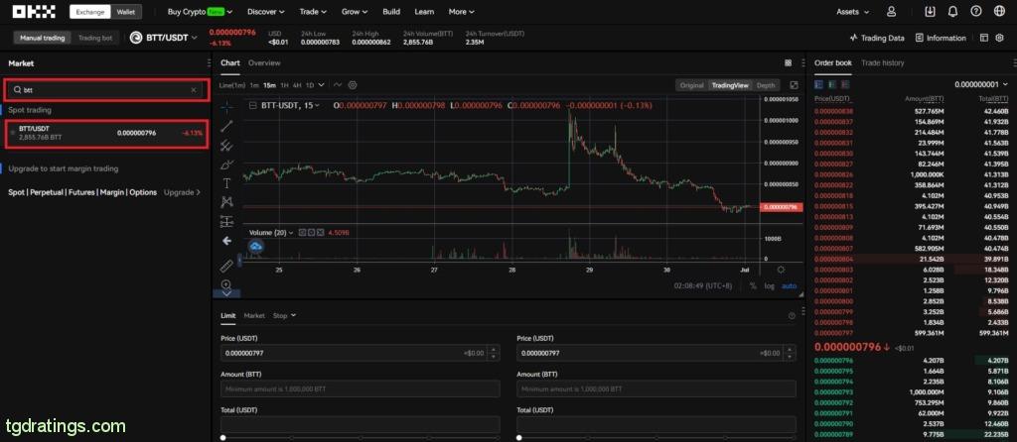Open the Build menu item

click(391, 12)
